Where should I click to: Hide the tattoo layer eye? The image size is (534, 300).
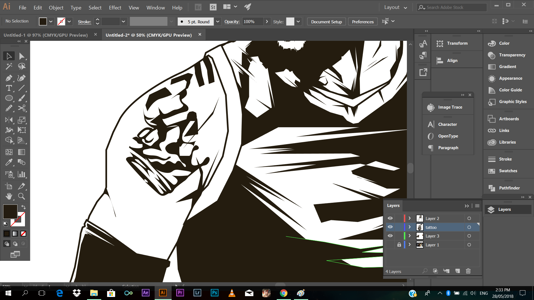coord(390,227)
